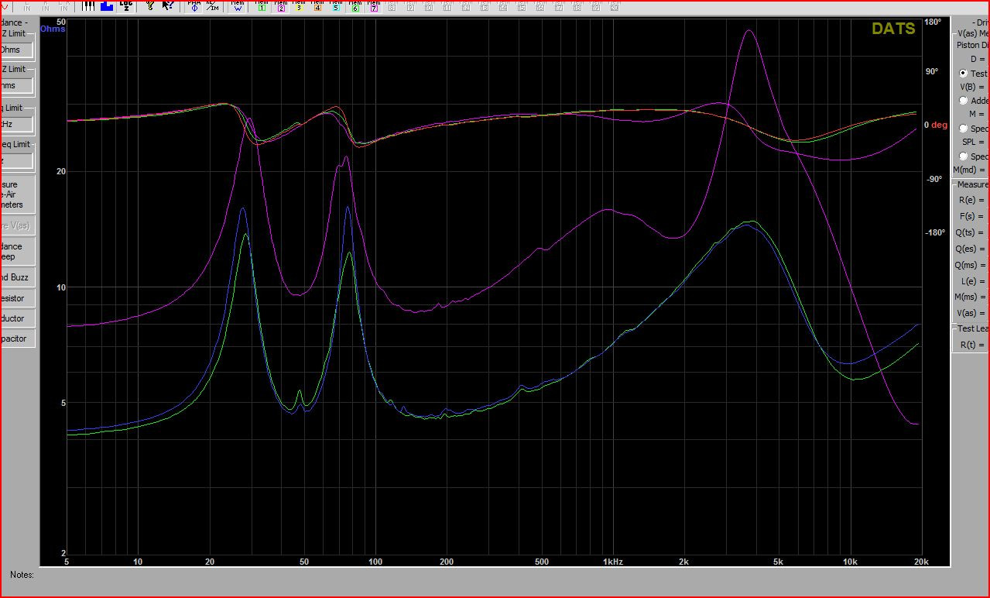Viewport: 990px width, 598px height.
Task: Select the Test radio button
Action: (964, 74)
